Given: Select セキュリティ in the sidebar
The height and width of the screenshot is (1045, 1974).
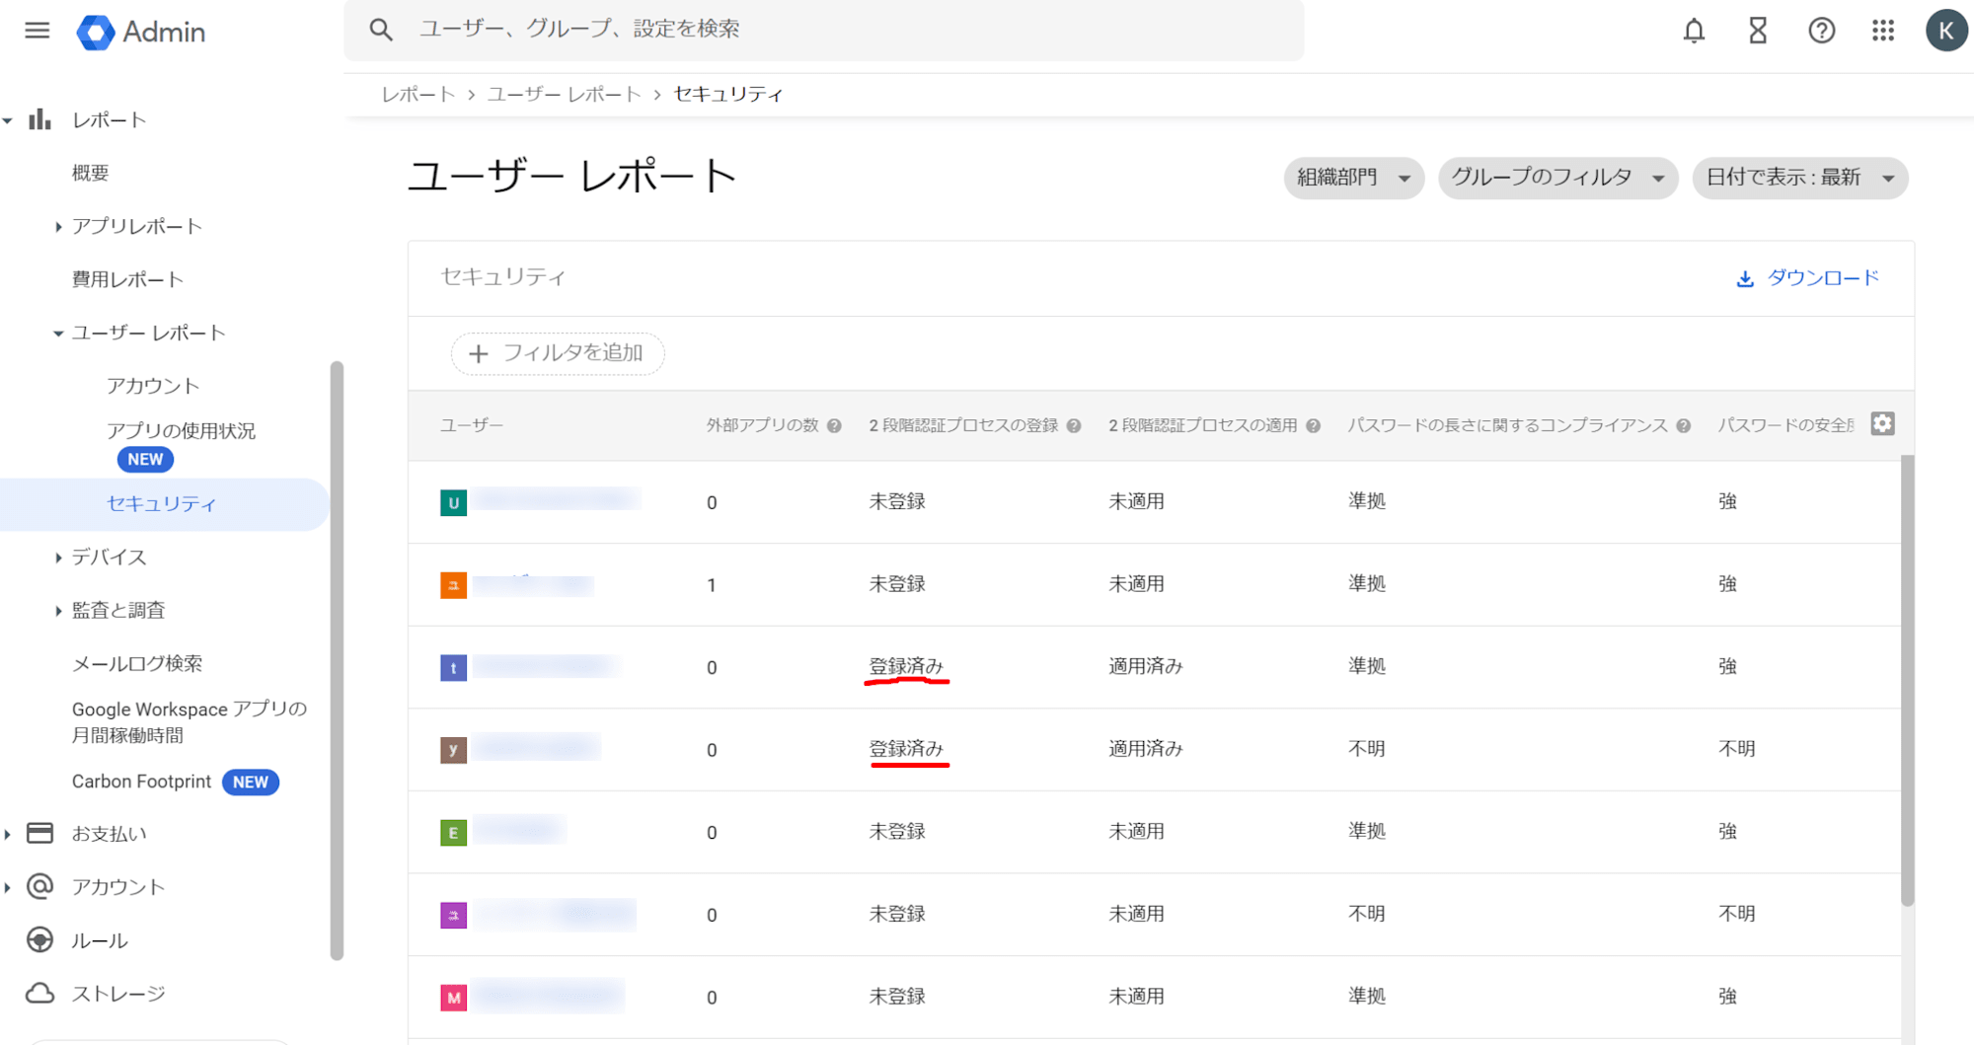Looking at the screenshot, I should pos(161,503).
